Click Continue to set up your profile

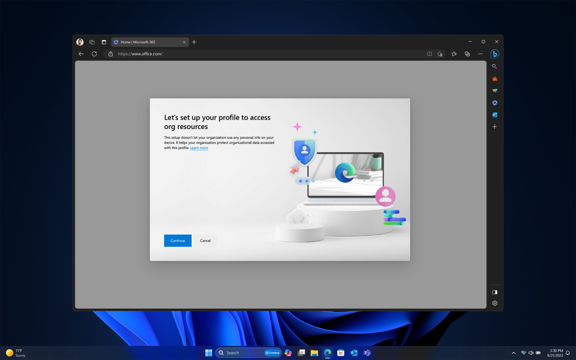click(177, 240)
